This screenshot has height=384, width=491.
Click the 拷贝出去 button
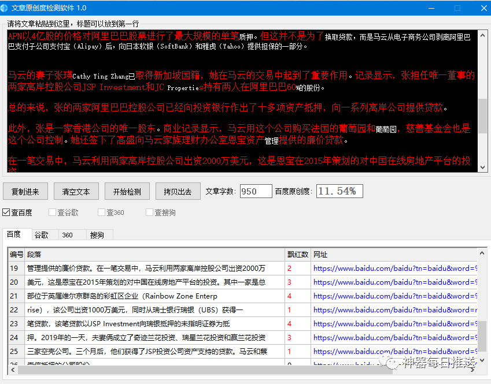[178, 191]
